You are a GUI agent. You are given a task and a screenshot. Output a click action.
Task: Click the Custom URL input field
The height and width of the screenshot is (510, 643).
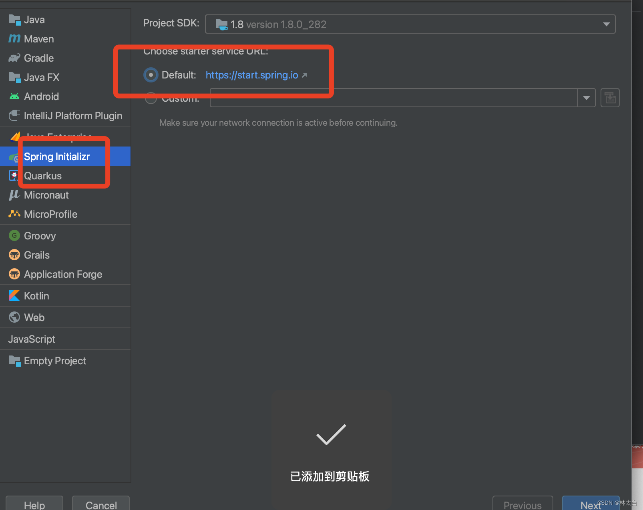click(x=394, y=98)
